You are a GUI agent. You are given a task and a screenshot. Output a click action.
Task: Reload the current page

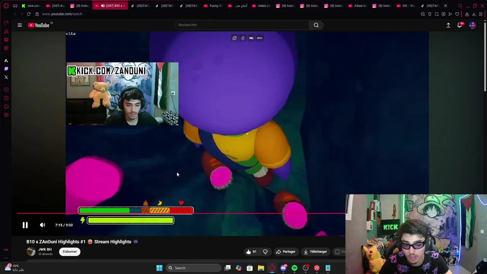coord(29,14)
